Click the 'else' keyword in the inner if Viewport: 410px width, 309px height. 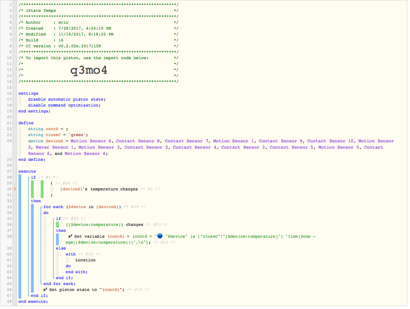61,248
